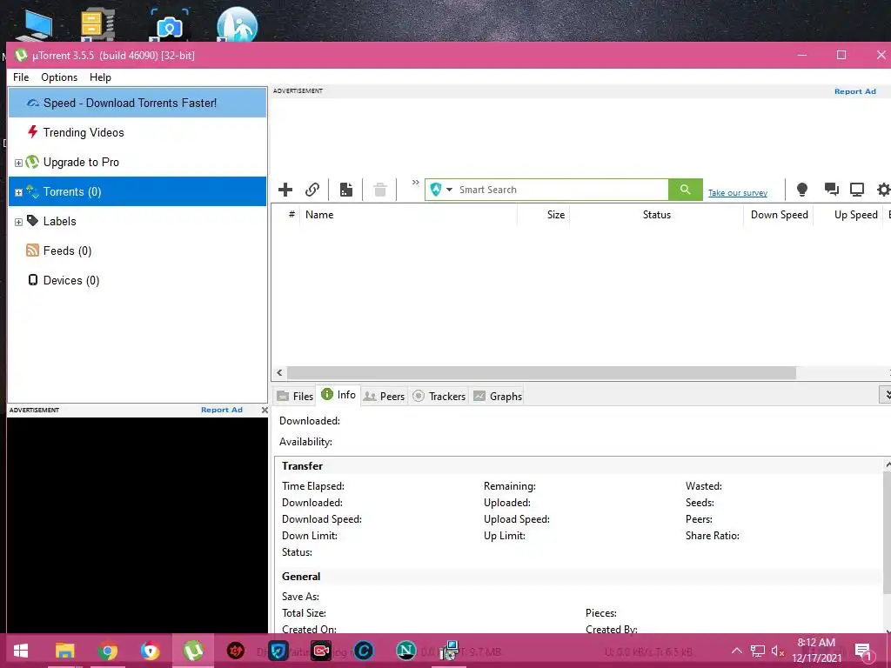891x668 pixels.
Task: Click the Trending Videos lightning icon
Action: pyautogui.click(x=32, y=132)
